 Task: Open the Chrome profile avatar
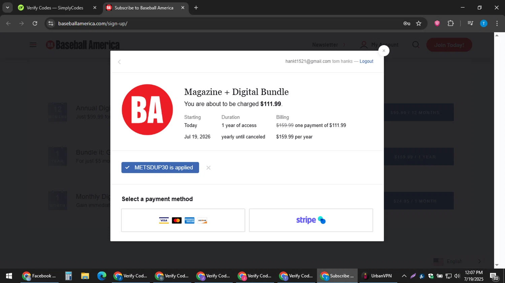tap(483, 23)
